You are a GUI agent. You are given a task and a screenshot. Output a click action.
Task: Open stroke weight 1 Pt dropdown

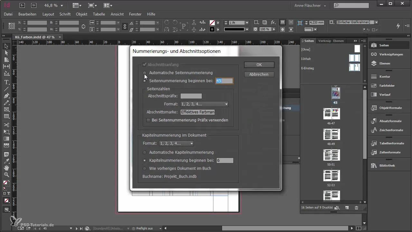(x=247, y=23)
